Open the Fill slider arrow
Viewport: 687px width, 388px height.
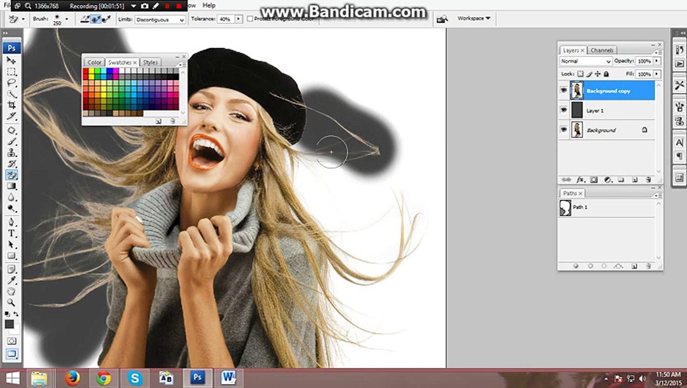pyautogui.click(x=657, y=74)
